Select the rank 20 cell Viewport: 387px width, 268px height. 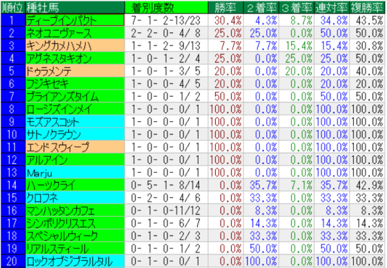click(x=13, y=261)
